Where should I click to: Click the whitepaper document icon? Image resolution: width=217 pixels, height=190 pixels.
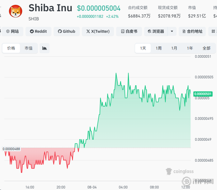[x=123, y=31]
